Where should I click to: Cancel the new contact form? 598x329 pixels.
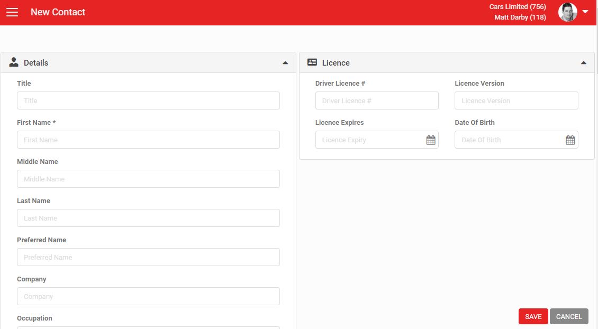[x=569, y=316]
